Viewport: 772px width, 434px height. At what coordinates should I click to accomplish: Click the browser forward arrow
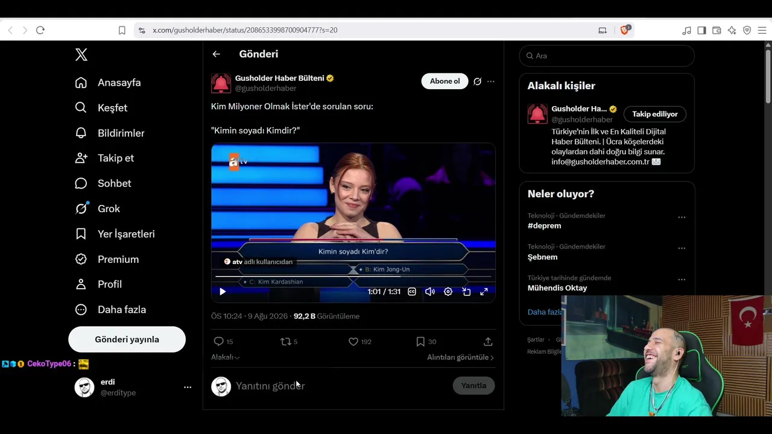[x=25, y=30]
